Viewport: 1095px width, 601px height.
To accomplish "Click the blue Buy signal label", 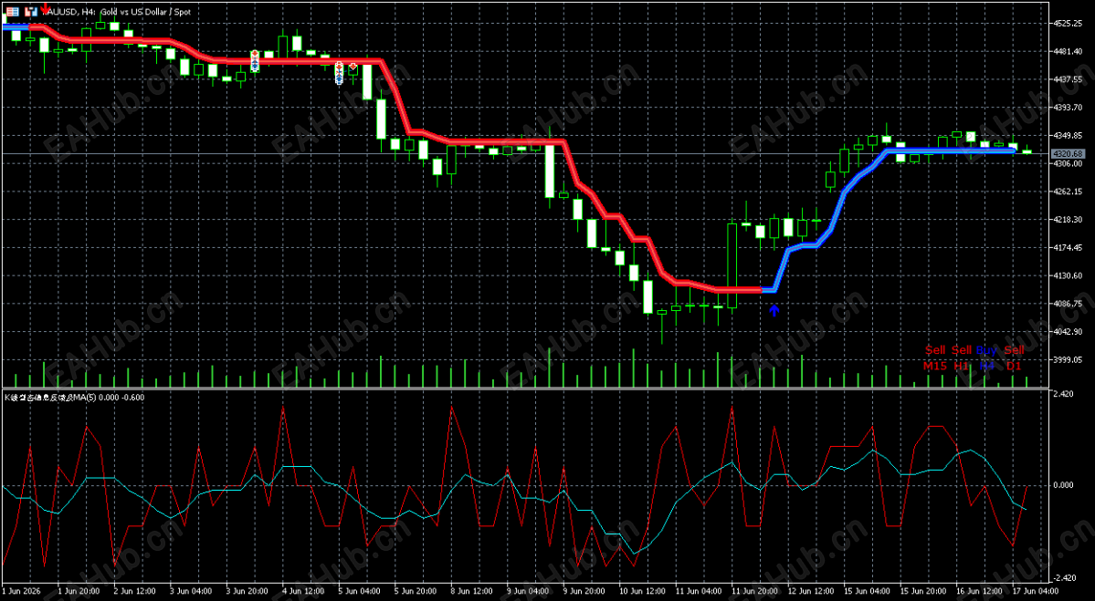I will pyautogui.click(x=986, y=350).
